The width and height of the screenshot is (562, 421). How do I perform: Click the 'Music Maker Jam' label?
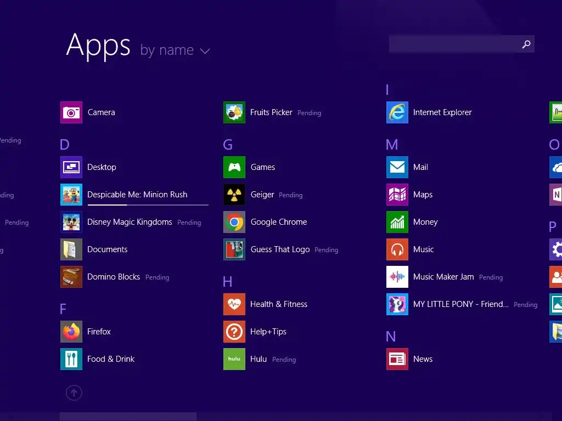443,277
